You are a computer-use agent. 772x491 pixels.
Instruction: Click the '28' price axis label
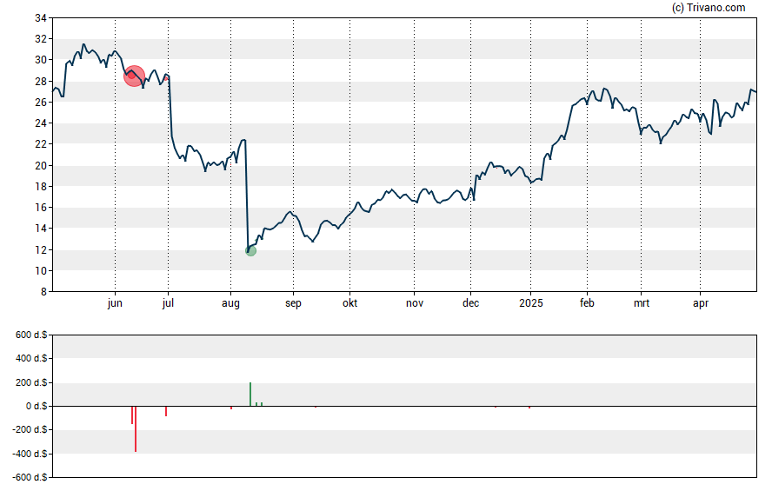41,81
